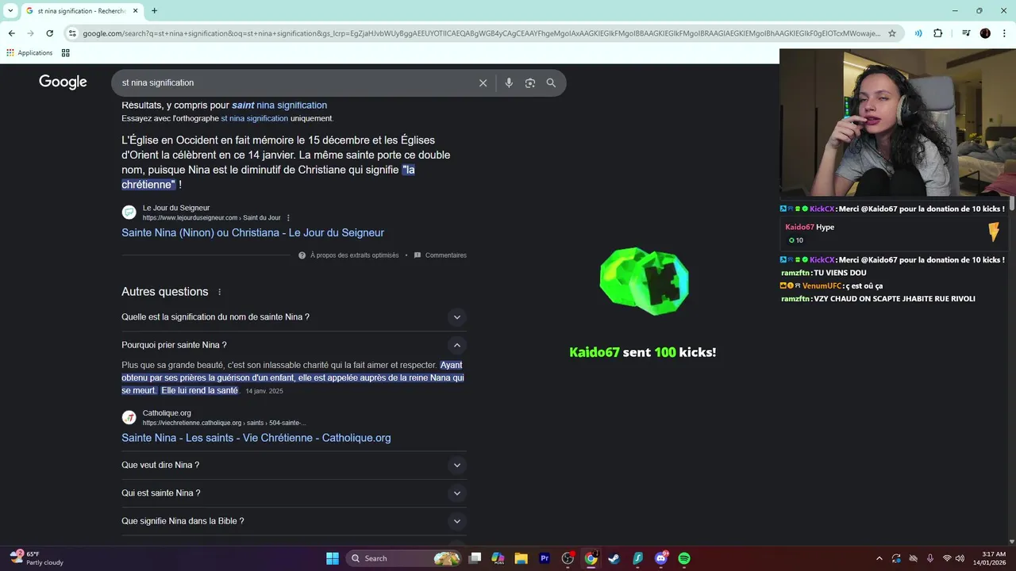Screen dimensions: 1016x571
Task: Open taskbar weather widget
Action: coord(36,558)
